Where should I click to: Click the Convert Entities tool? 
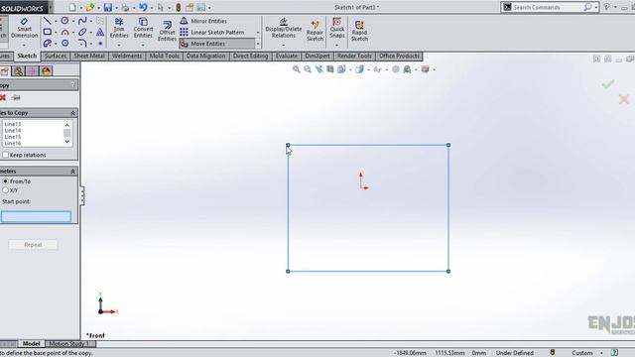click(143, 28)
